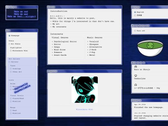Pick the Other Art radio option

point(11,72)
